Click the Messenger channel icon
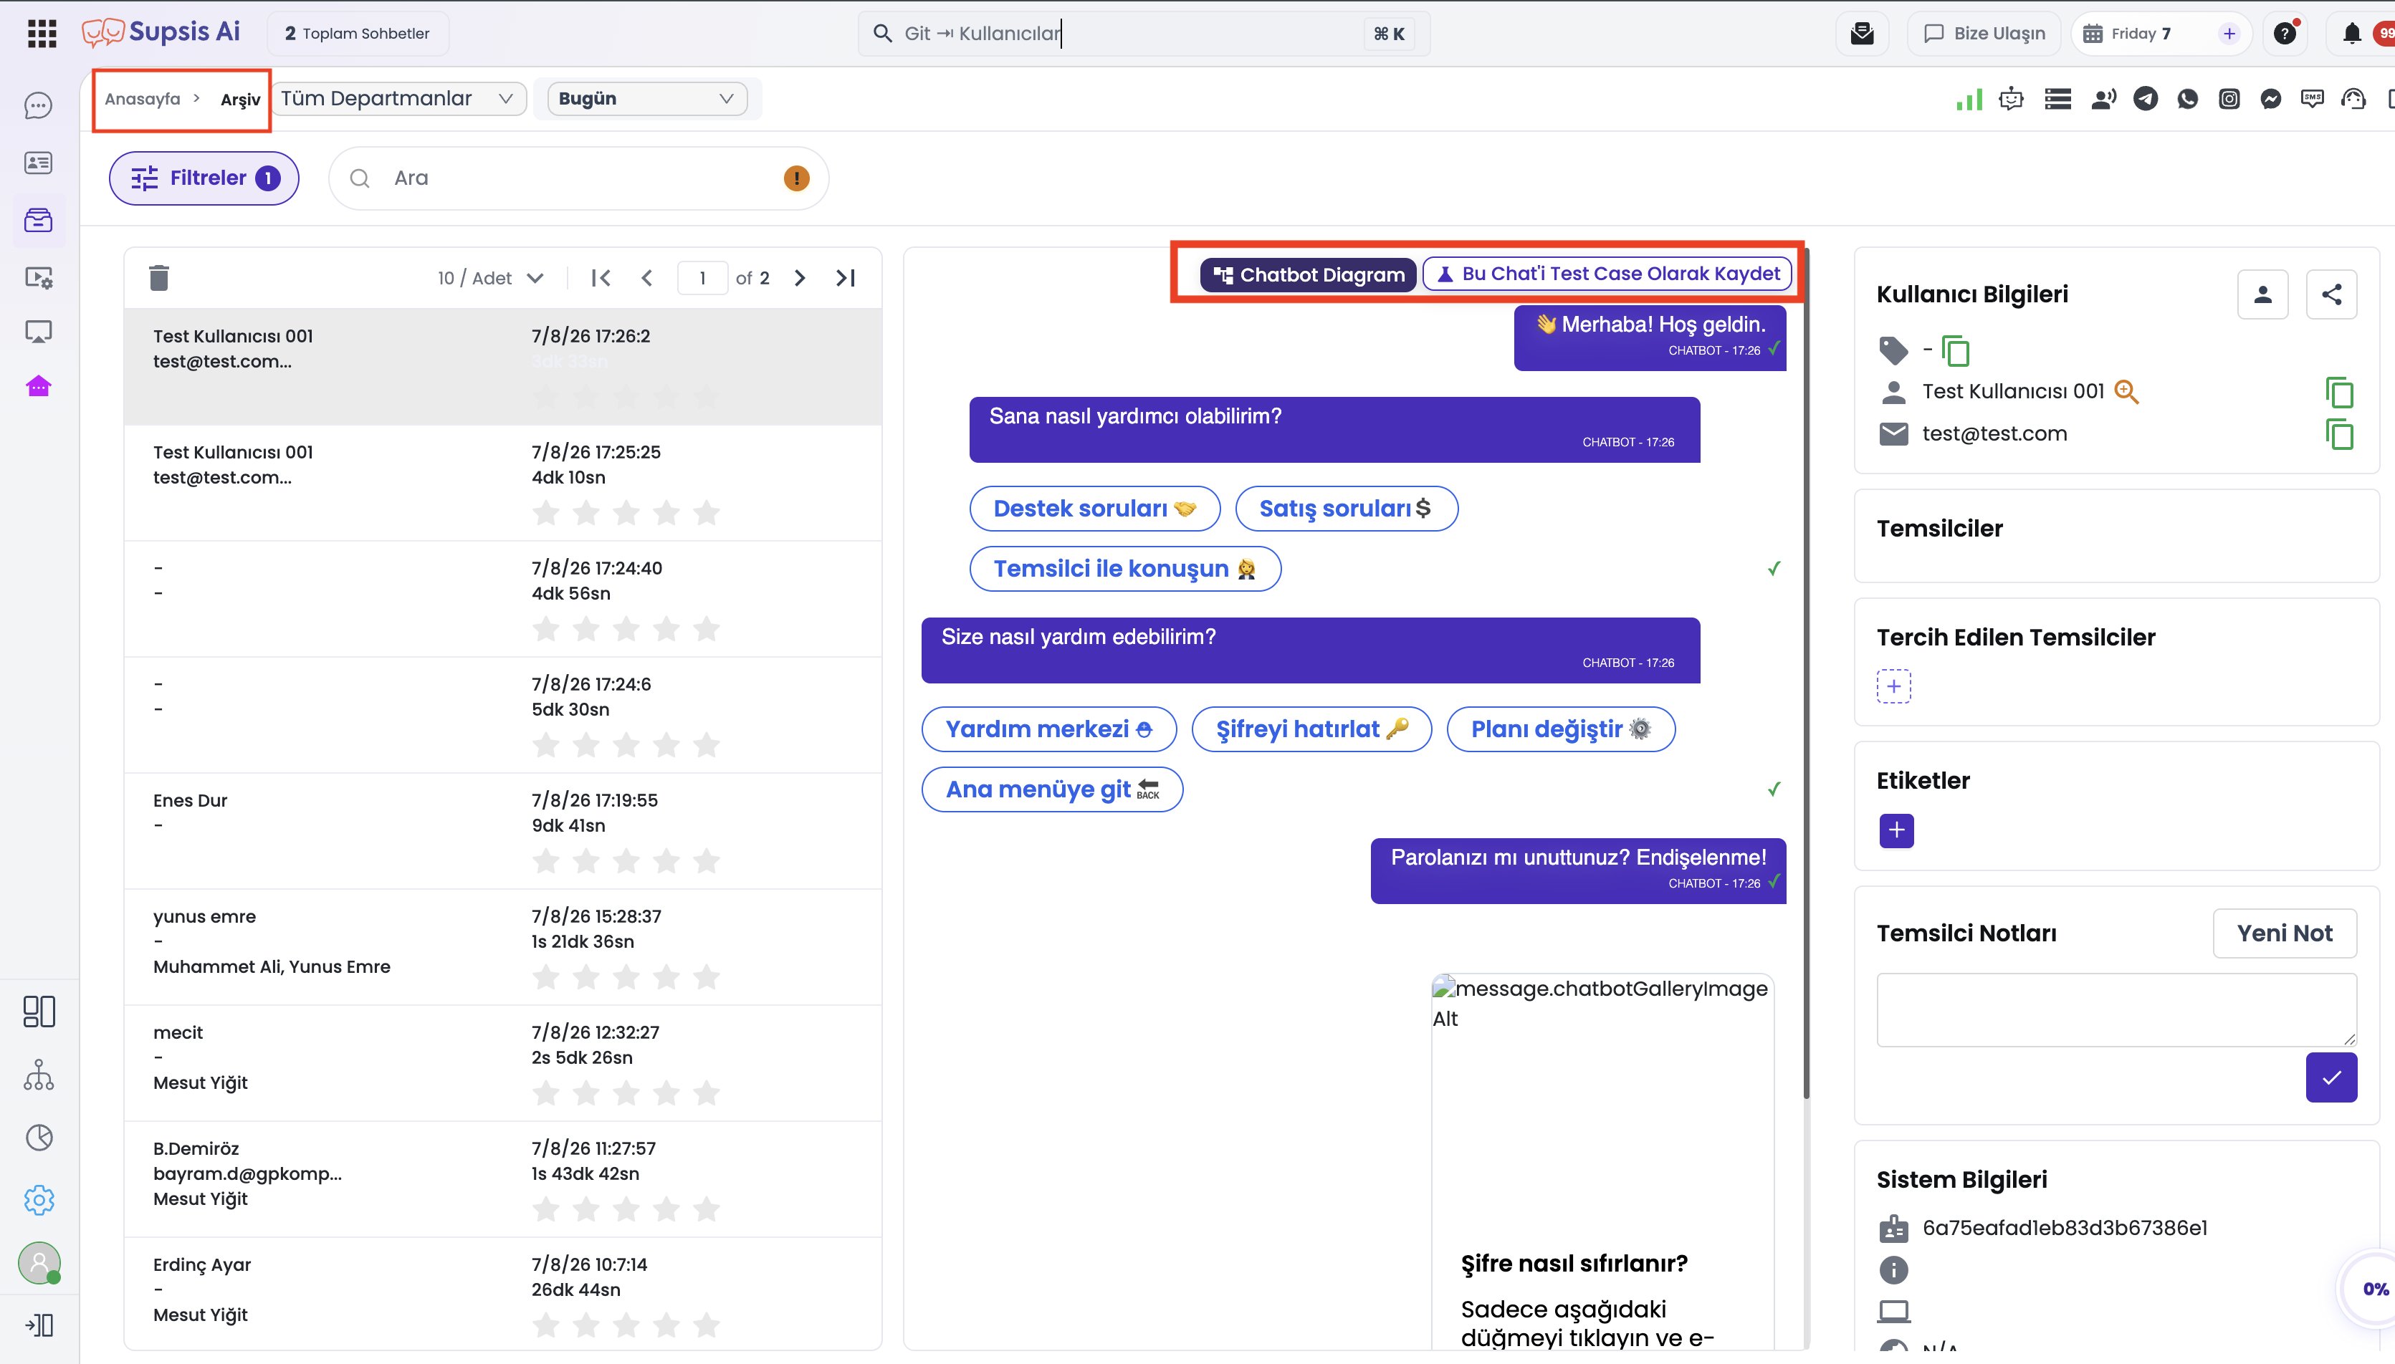 click(2270, 98)
